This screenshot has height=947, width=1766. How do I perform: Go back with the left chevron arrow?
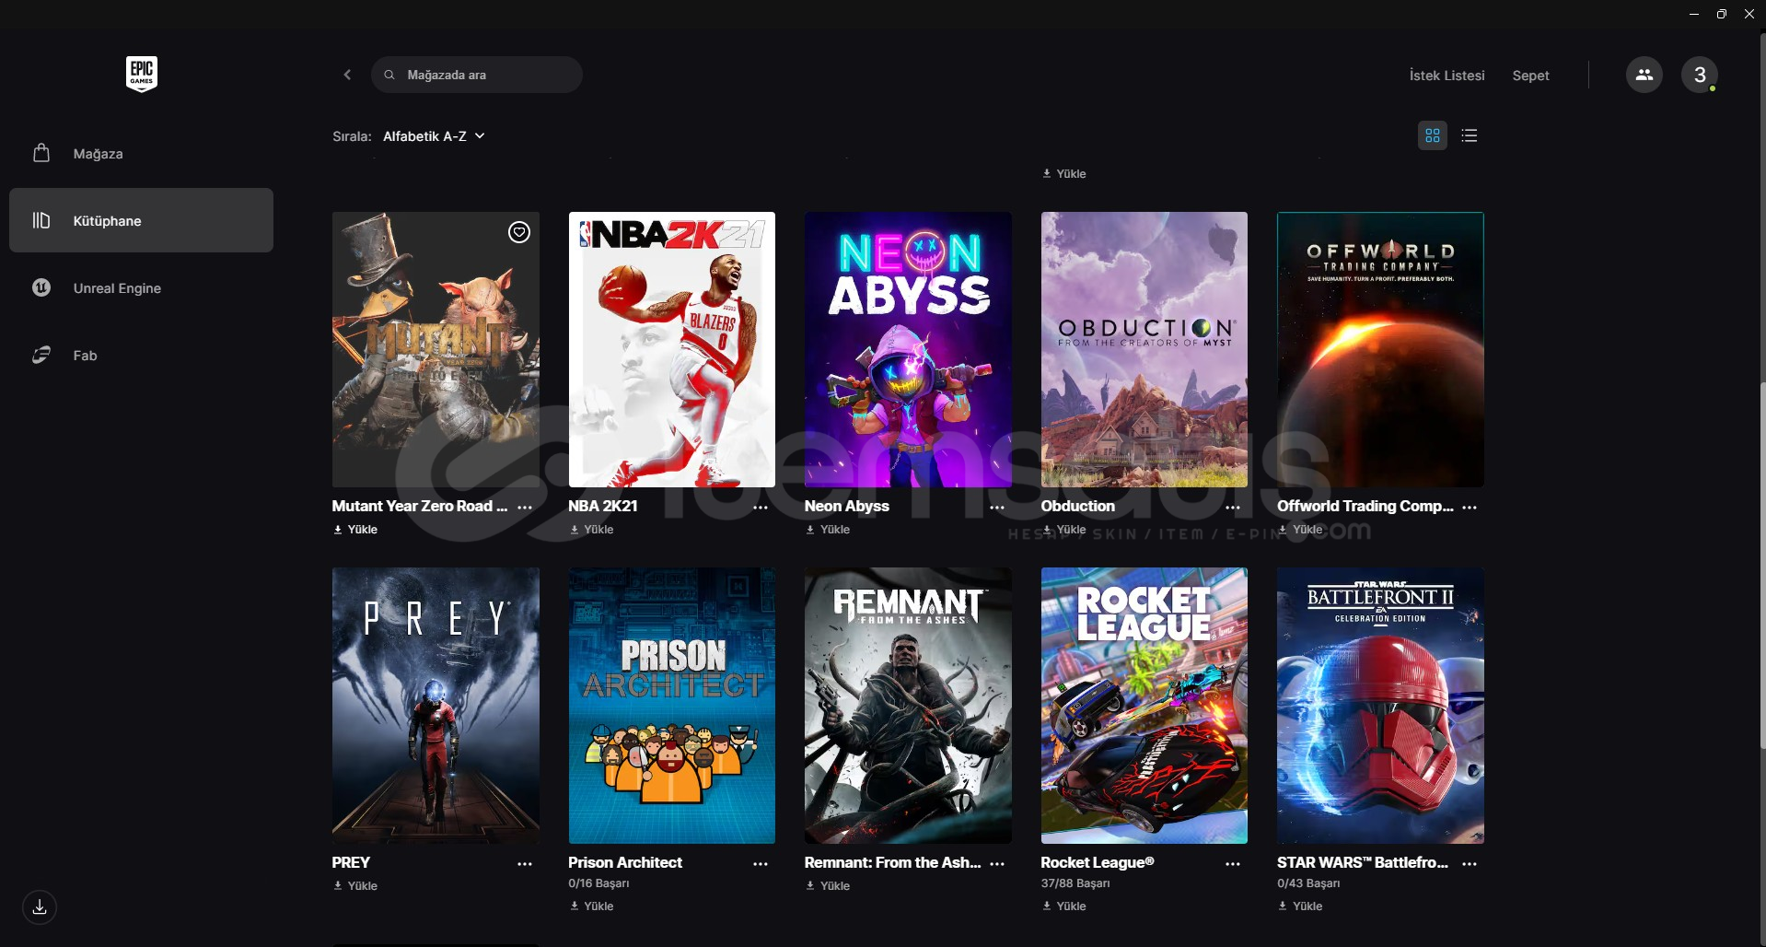[x=347, y=75]
